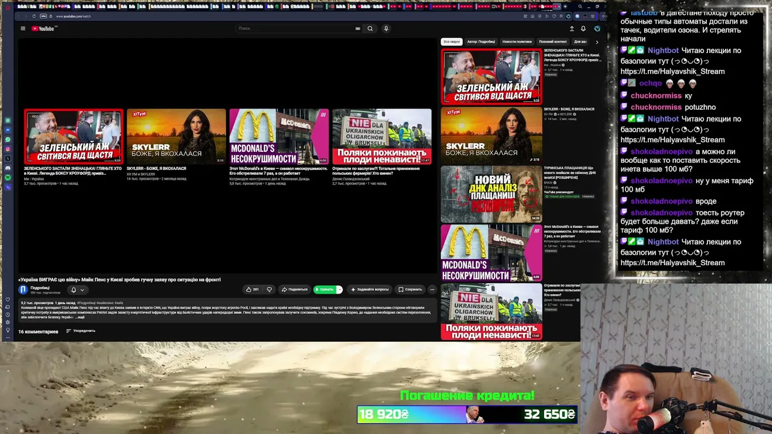Expand the notification options chevron next to the bell
The width and height of the screenshot is (772, 434).
pos(82,290)
